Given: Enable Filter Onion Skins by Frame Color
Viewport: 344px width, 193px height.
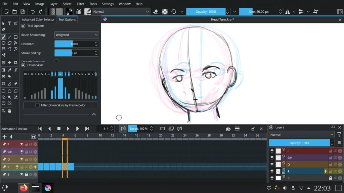Looking at the screenshot, I should pyautogui.click(x=38, y=105).
